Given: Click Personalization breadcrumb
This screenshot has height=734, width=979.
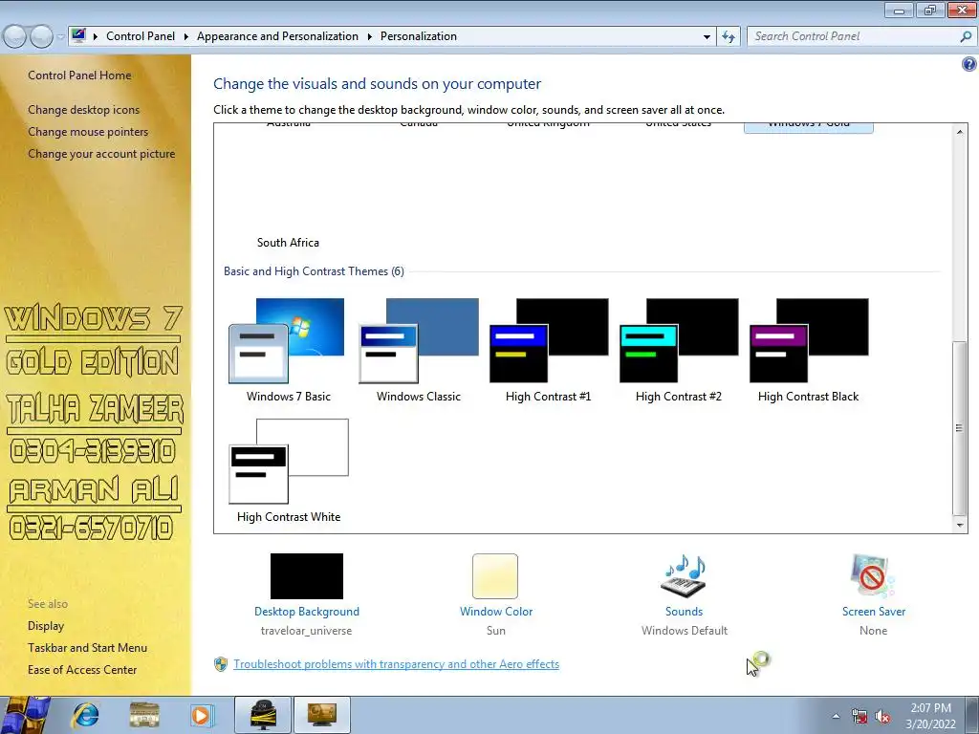Looking at the screenshot, I should point(419,36).
